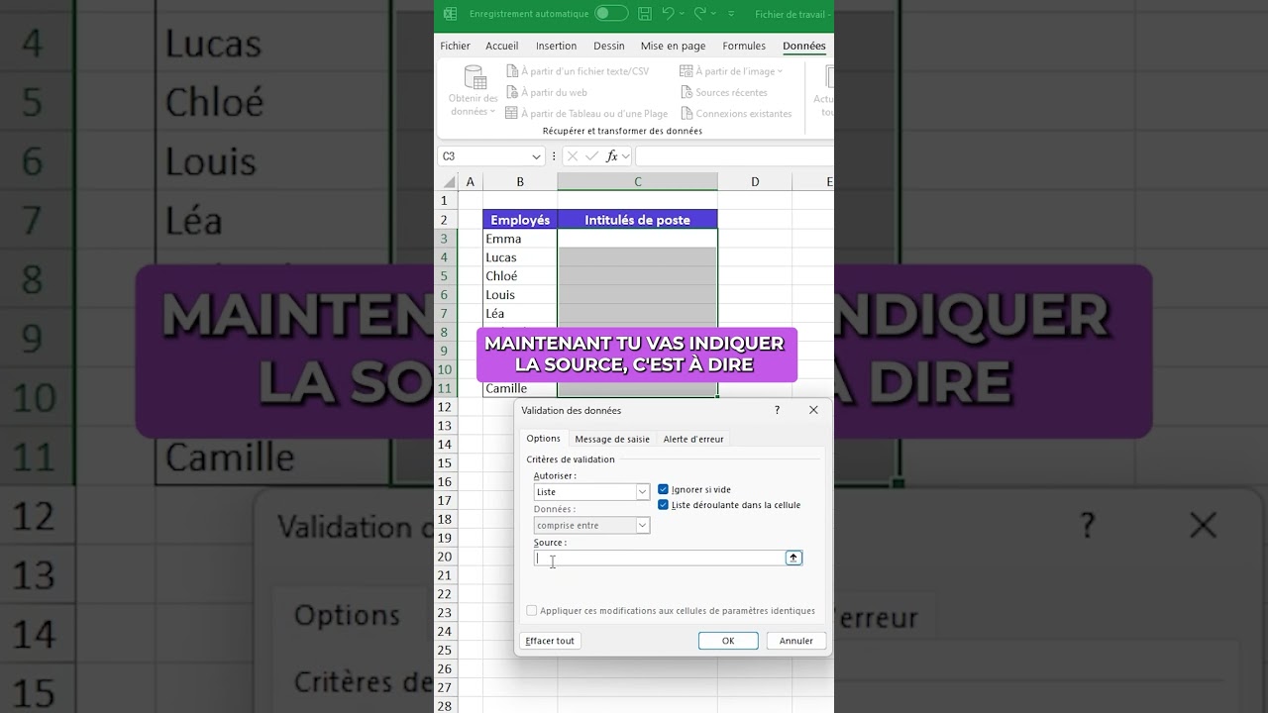This screenshot has height=713, width=1268.
Task: Click the formula bar input area
Action: (734, 156)
